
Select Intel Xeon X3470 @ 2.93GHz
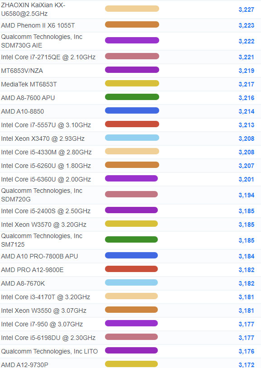(x=43, y=139)
